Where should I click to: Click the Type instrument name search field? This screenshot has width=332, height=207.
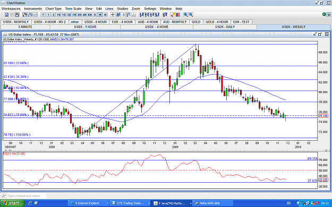(x=23, y=196)
